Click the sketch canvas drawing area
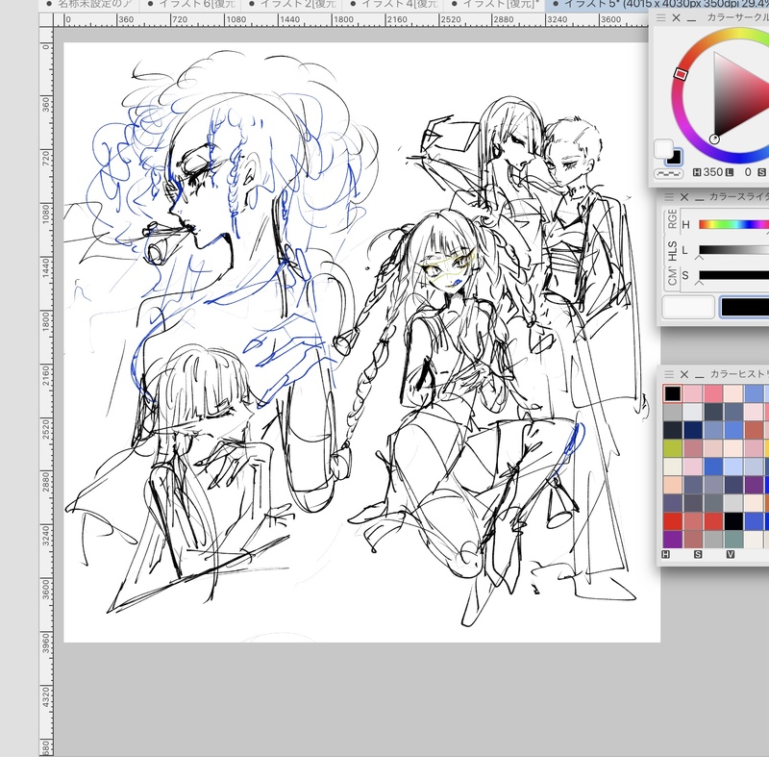This screenshot has width=769, height=757. 362,342
